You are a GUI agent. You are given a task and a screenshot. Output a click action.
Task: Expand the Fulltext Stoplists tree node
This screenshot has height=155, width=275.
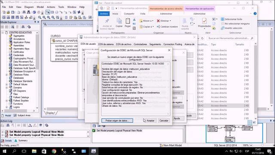(x=7, y=100)
